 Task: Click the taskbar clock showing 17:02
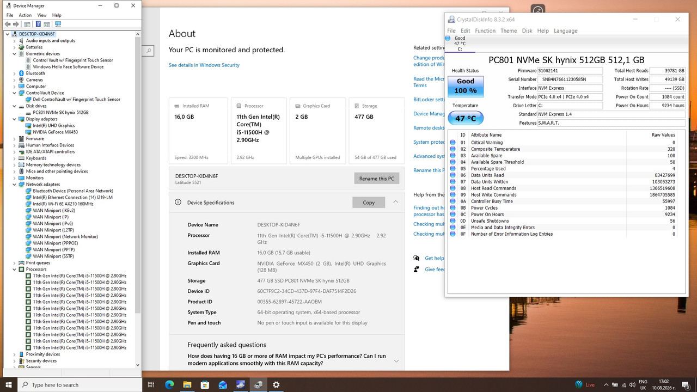664,385
